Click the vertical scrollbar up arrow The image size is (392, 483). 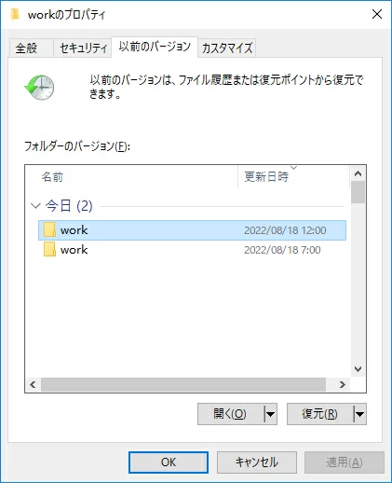coord(358,173)
